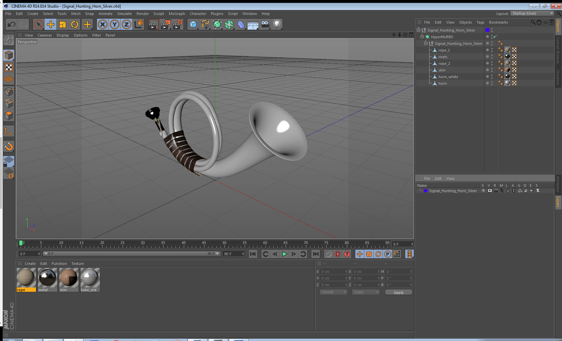Open the World coordinate dropdown
This screenshot has width=562, height=341.
(334, 292)
